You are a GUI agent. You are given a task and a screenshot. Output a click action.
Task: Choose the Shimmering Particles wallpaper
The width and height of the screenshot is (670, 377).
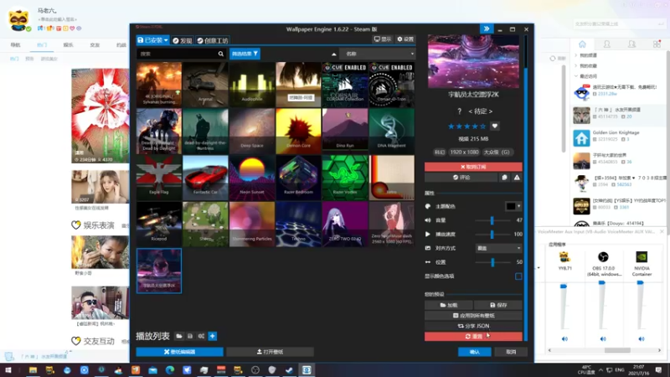point(252,224)
